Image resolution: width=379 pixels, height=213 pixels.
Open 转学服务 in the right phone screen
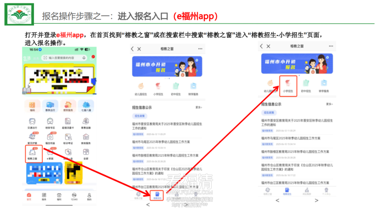[x=324, y=85]
